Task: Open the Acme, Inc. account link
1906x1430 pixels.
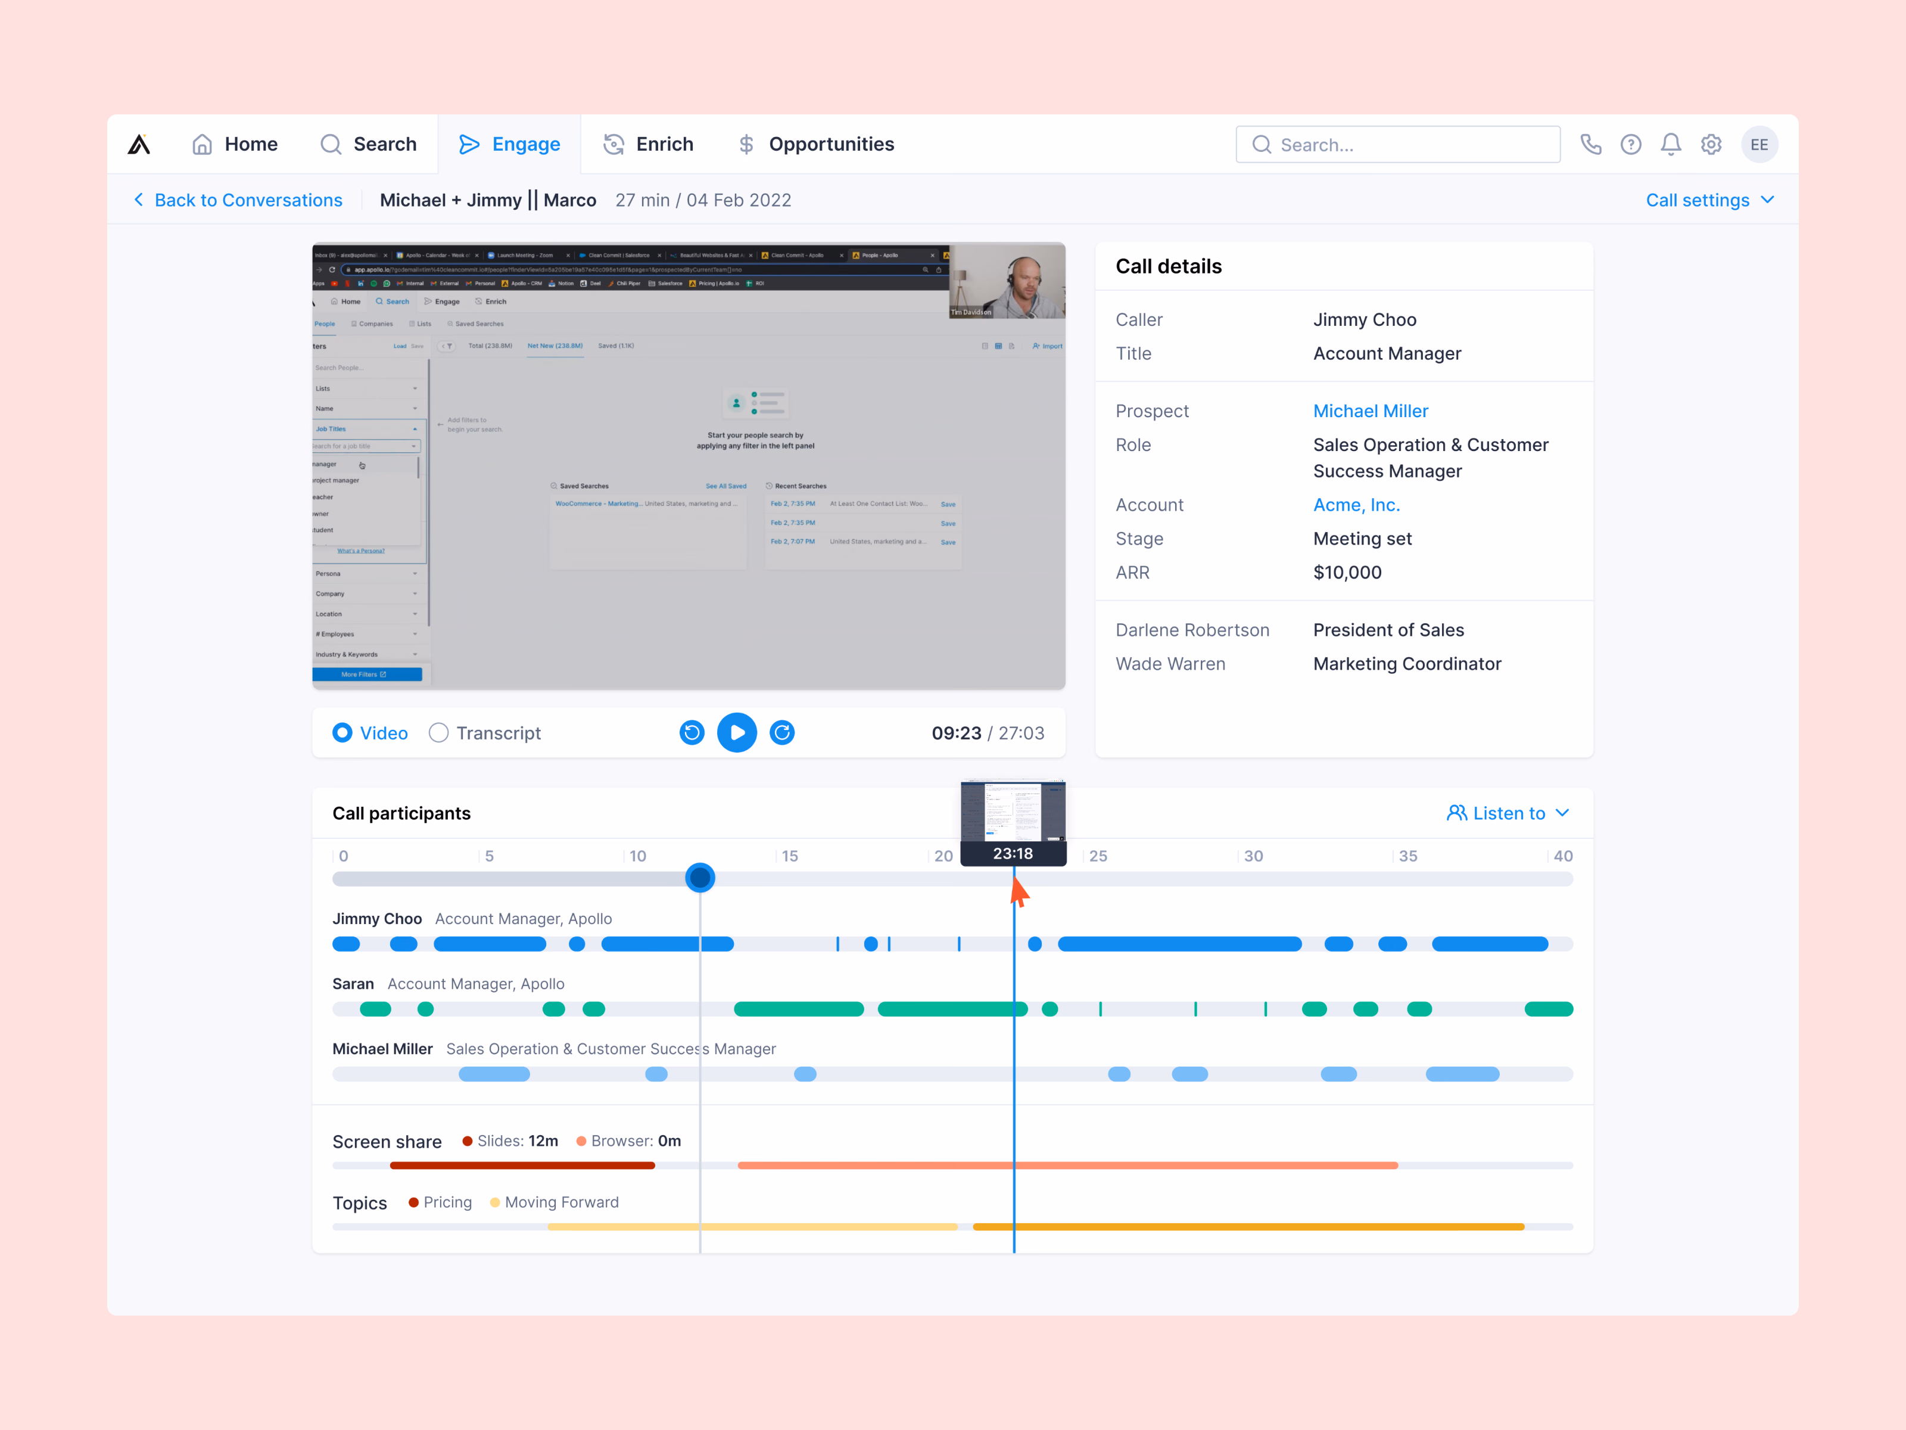Action: [x=1356, y=505]
